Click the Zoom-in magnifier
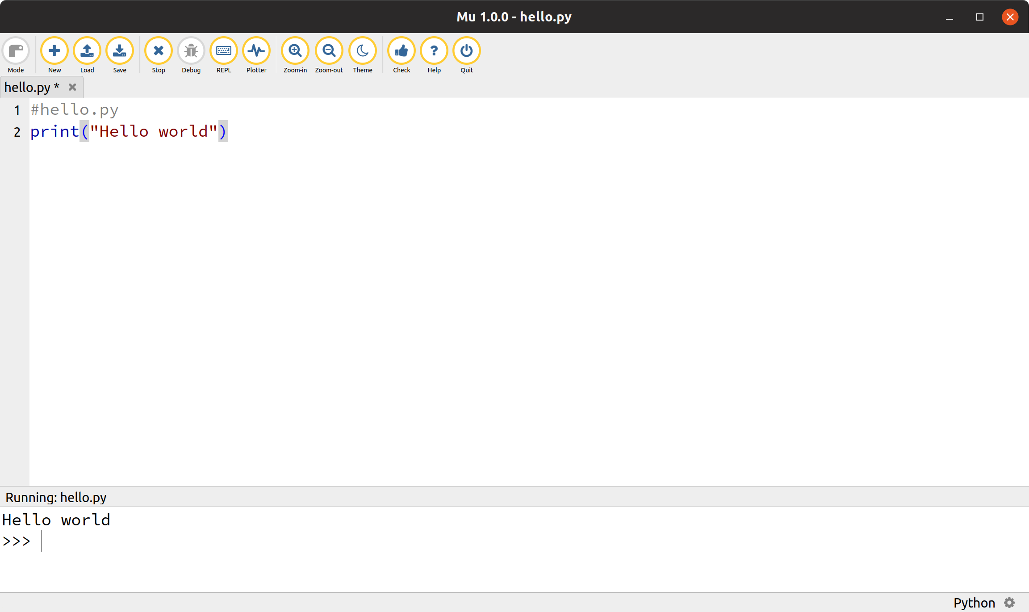This screenshot has height=612, width=1029. point(295,51)
